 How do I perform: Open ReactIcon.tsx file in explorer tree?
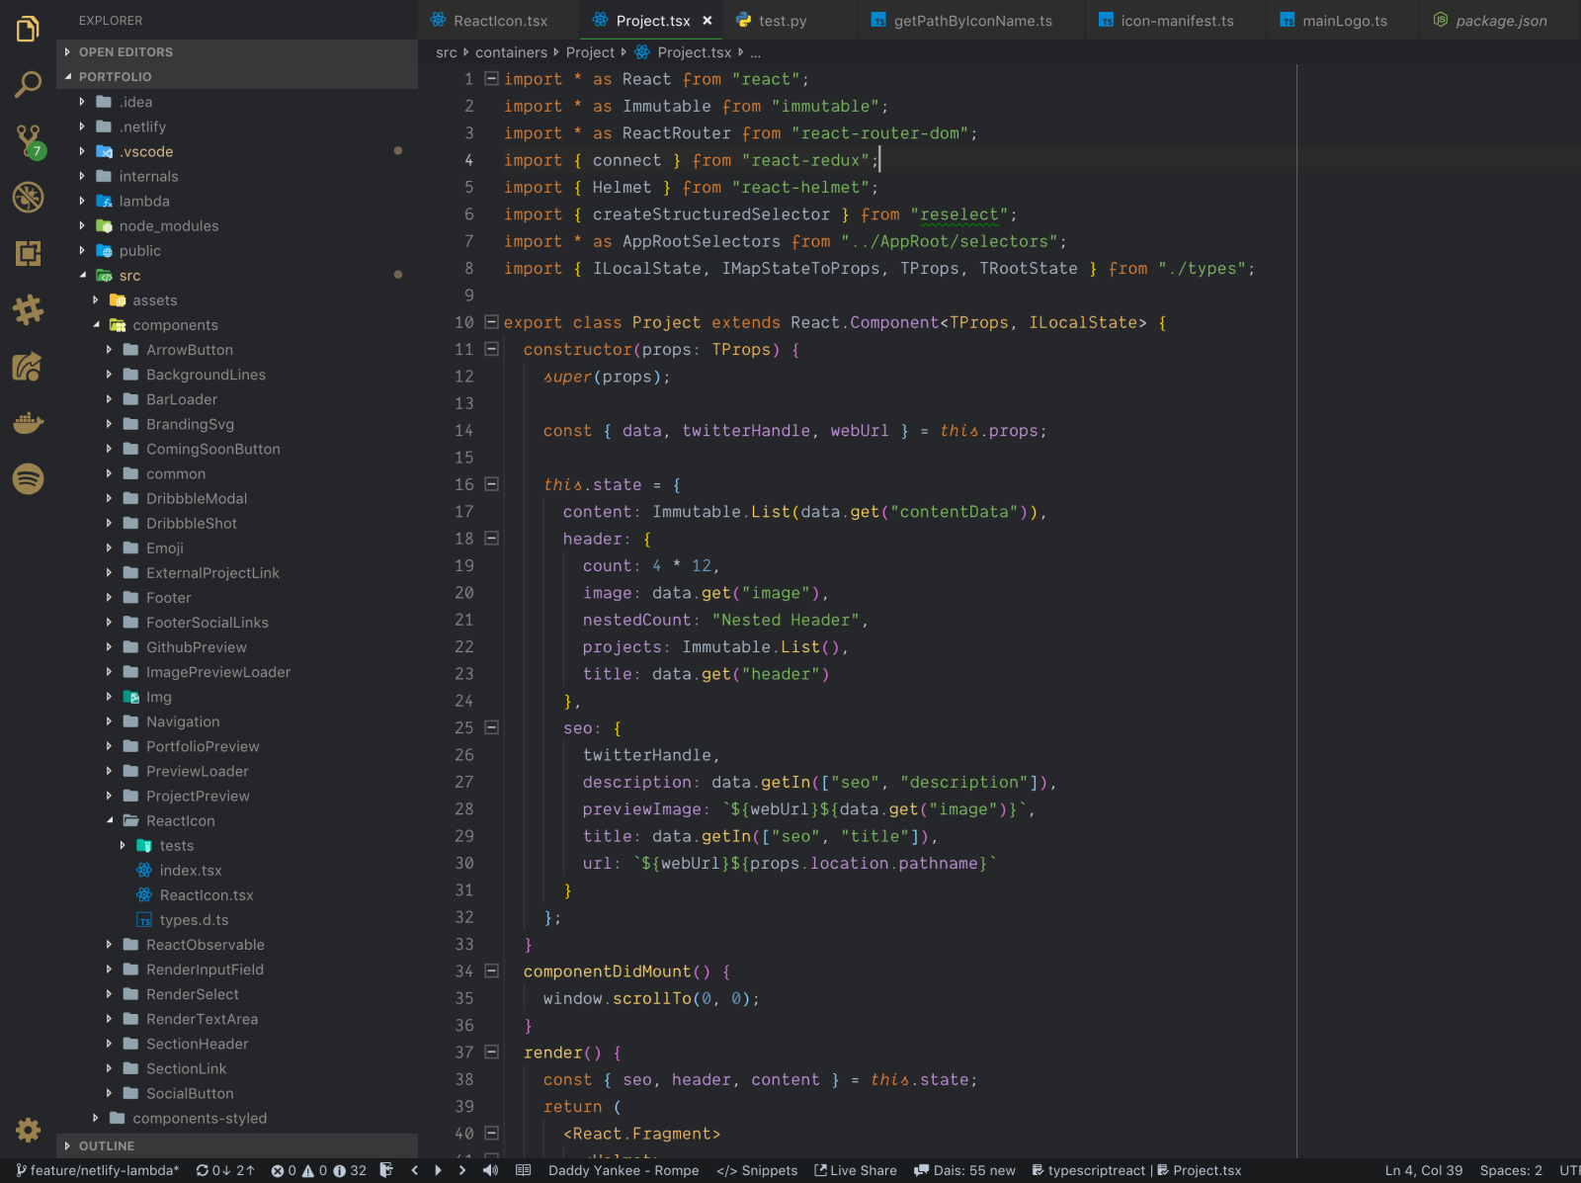237,894
